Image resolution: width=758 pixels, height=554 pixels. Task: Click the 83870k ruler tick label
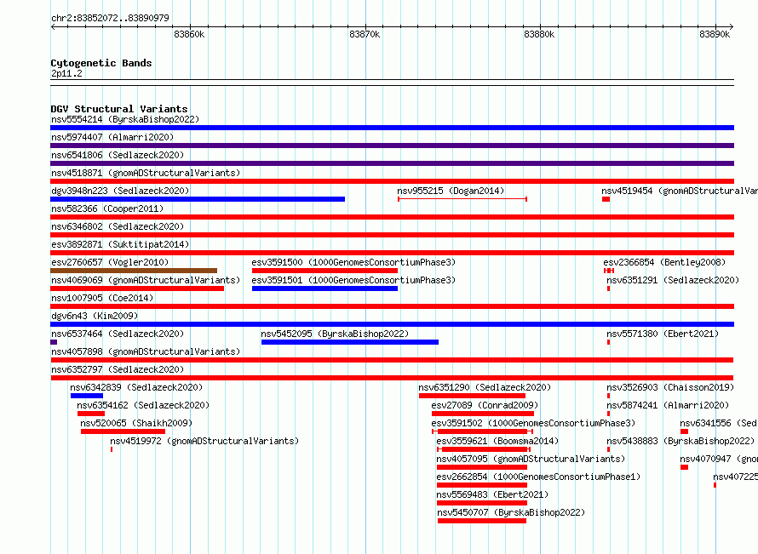pos(365,34)
